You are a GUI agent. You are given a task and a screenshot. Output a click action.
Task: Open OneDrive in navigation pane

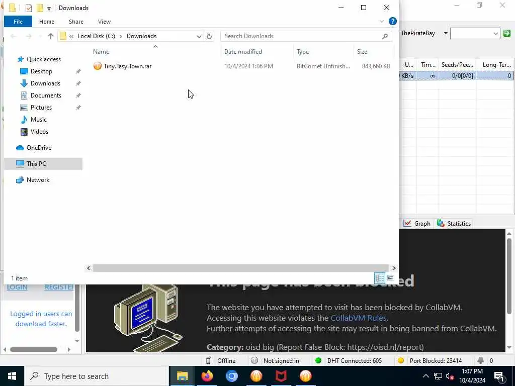39,148
